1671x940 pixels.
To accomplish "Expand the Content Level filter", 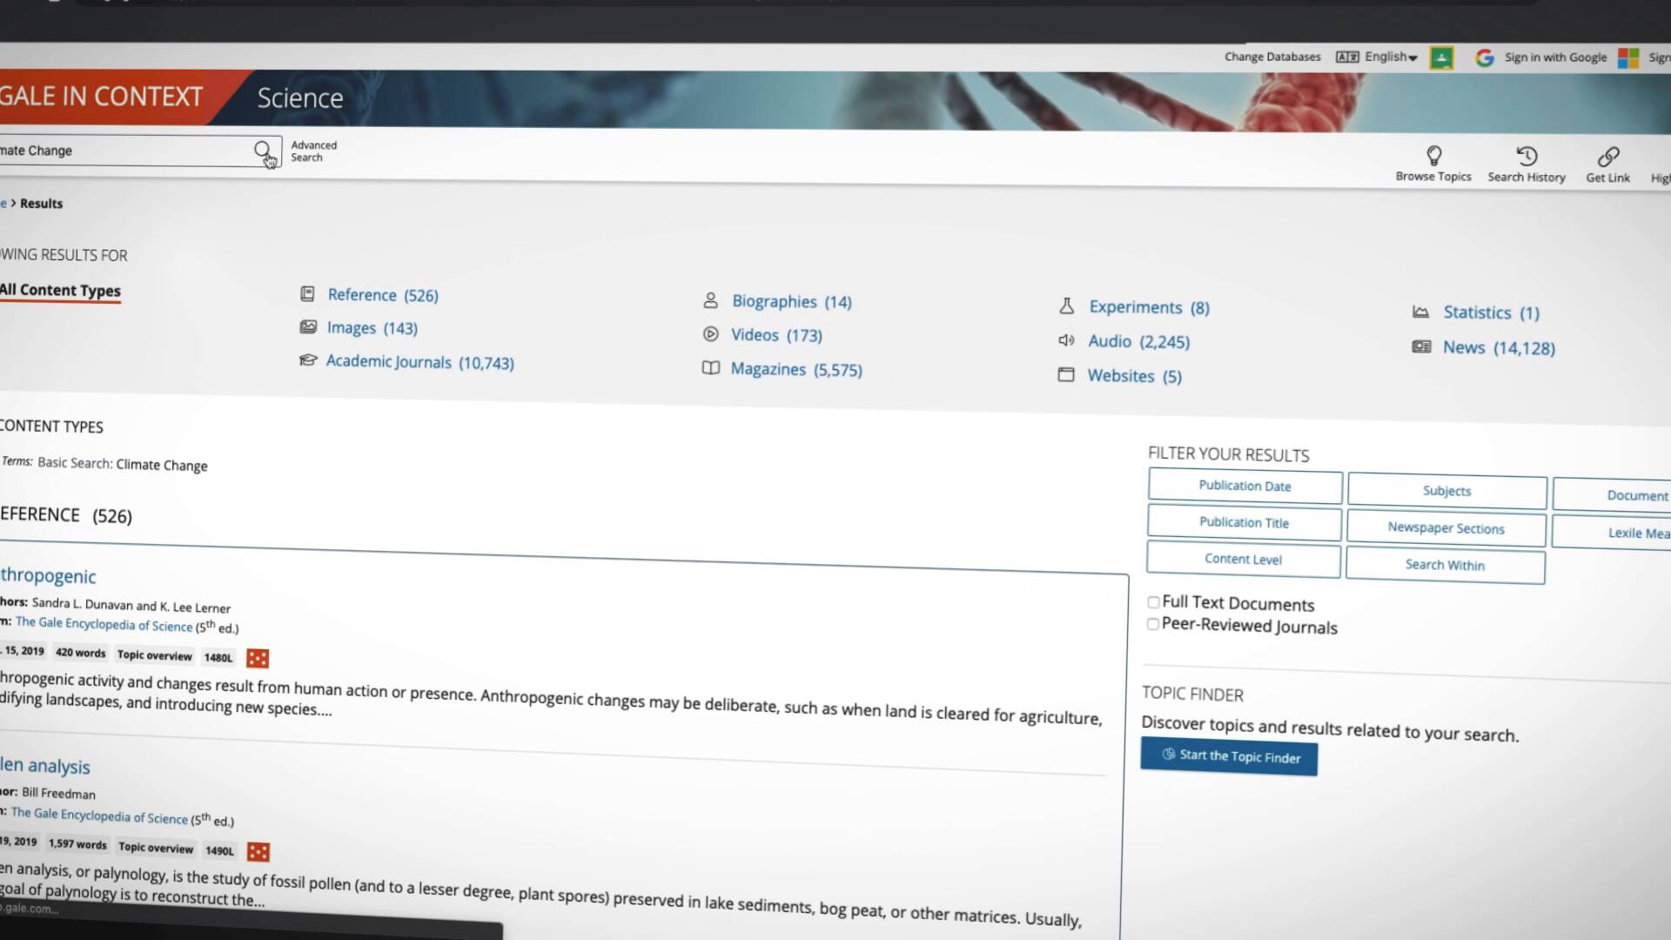I will coord(1243,559).
